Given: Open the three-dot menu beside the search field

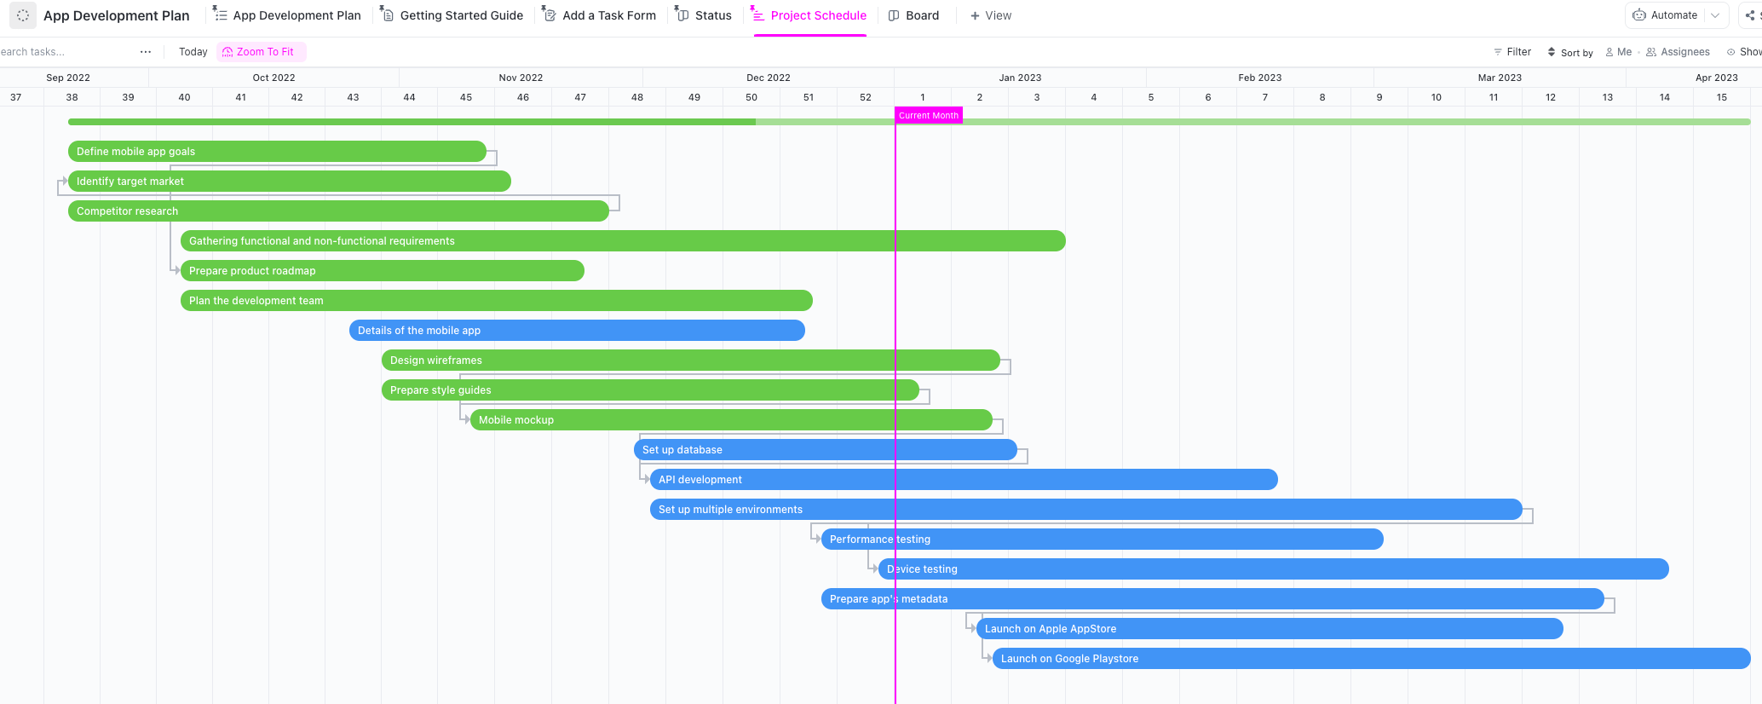Looking at the screenshot, I should pyautogui.click(x=146, y=52).
